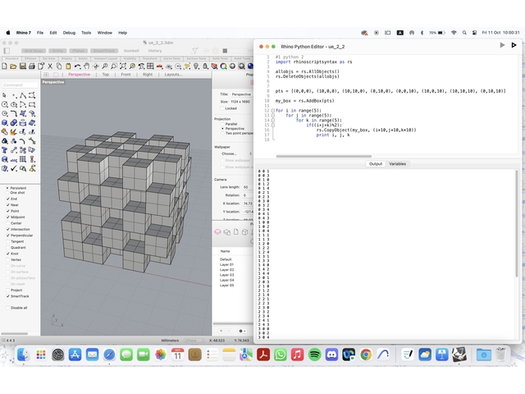Image resolution: width=525 pixels, height=394 pixels.
Task: Click the Open file folder icon
Action: click(14, 66)
